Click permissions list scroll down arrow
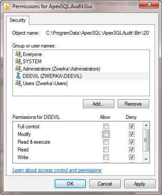The image size is (162, 195). [146, 159]
